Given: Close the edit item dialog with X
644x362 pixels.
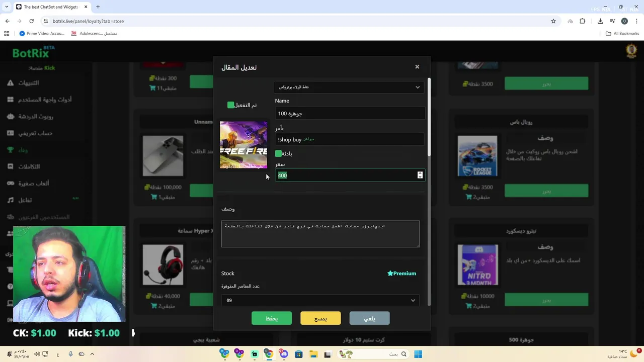Looking at the screenshot, I should 417,67.
